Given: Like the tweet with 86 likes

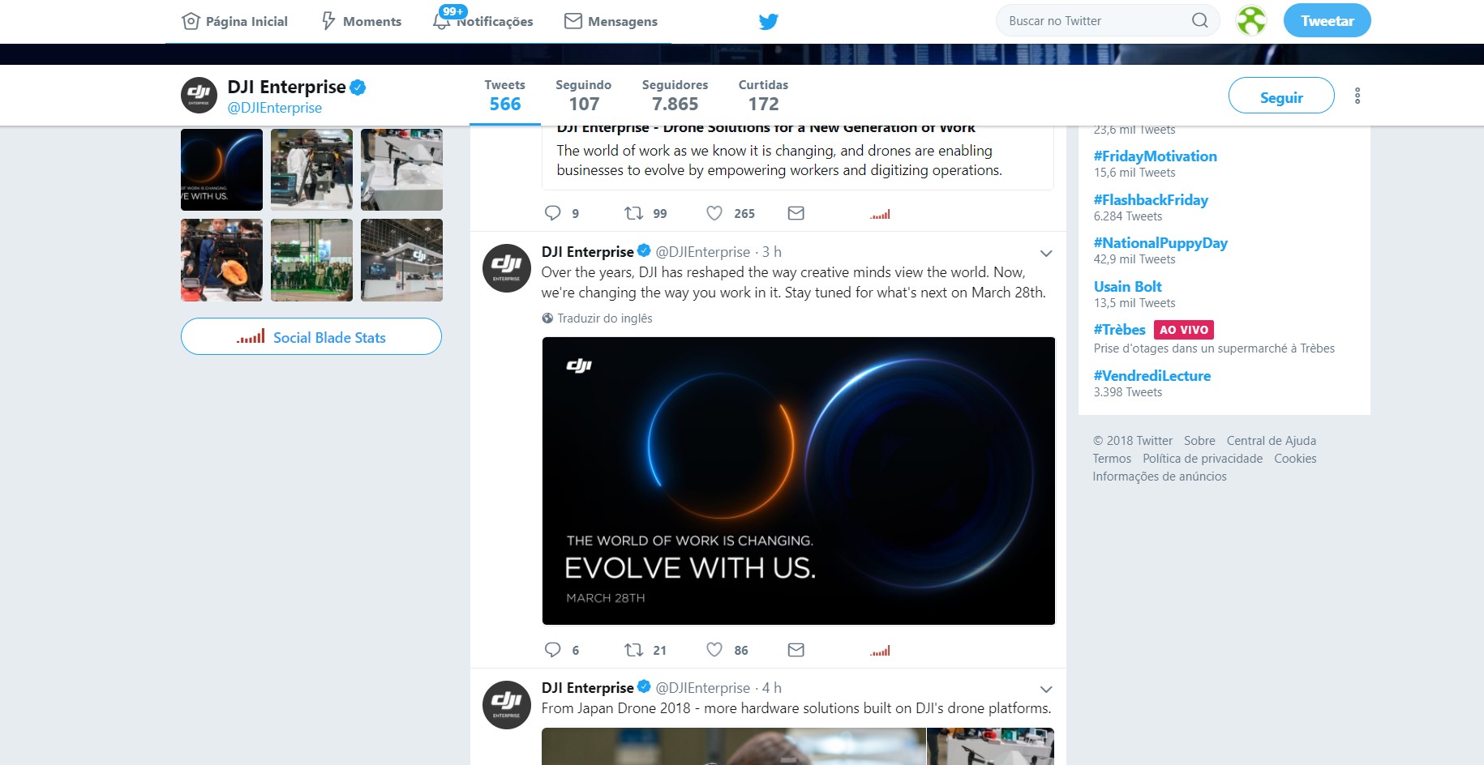Looking at the screenshot, I should tap(714, 650).
